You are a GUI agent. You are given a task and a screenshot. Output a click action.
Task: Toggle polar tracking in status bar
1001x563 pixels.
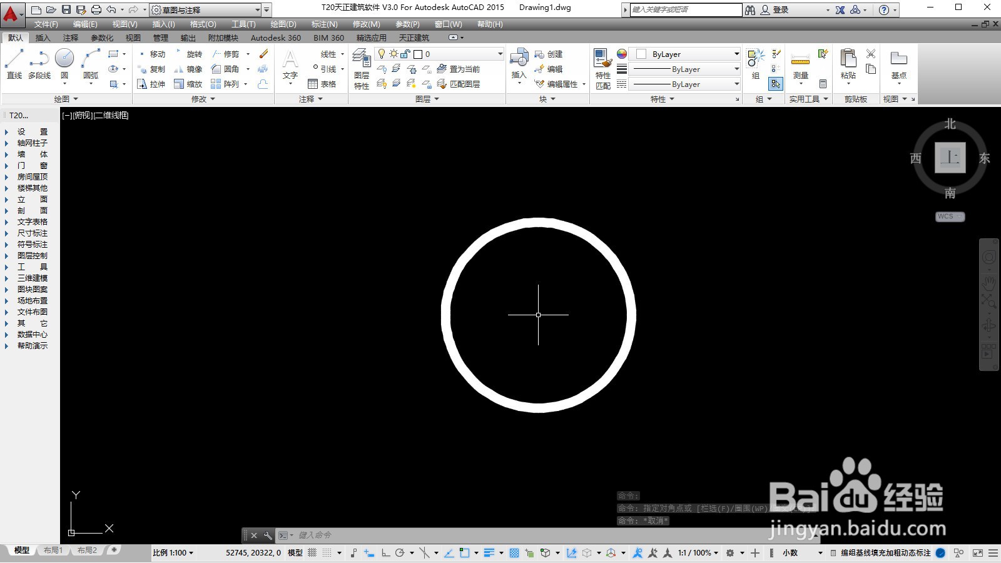pyautogui.click(x=400, y=553)
